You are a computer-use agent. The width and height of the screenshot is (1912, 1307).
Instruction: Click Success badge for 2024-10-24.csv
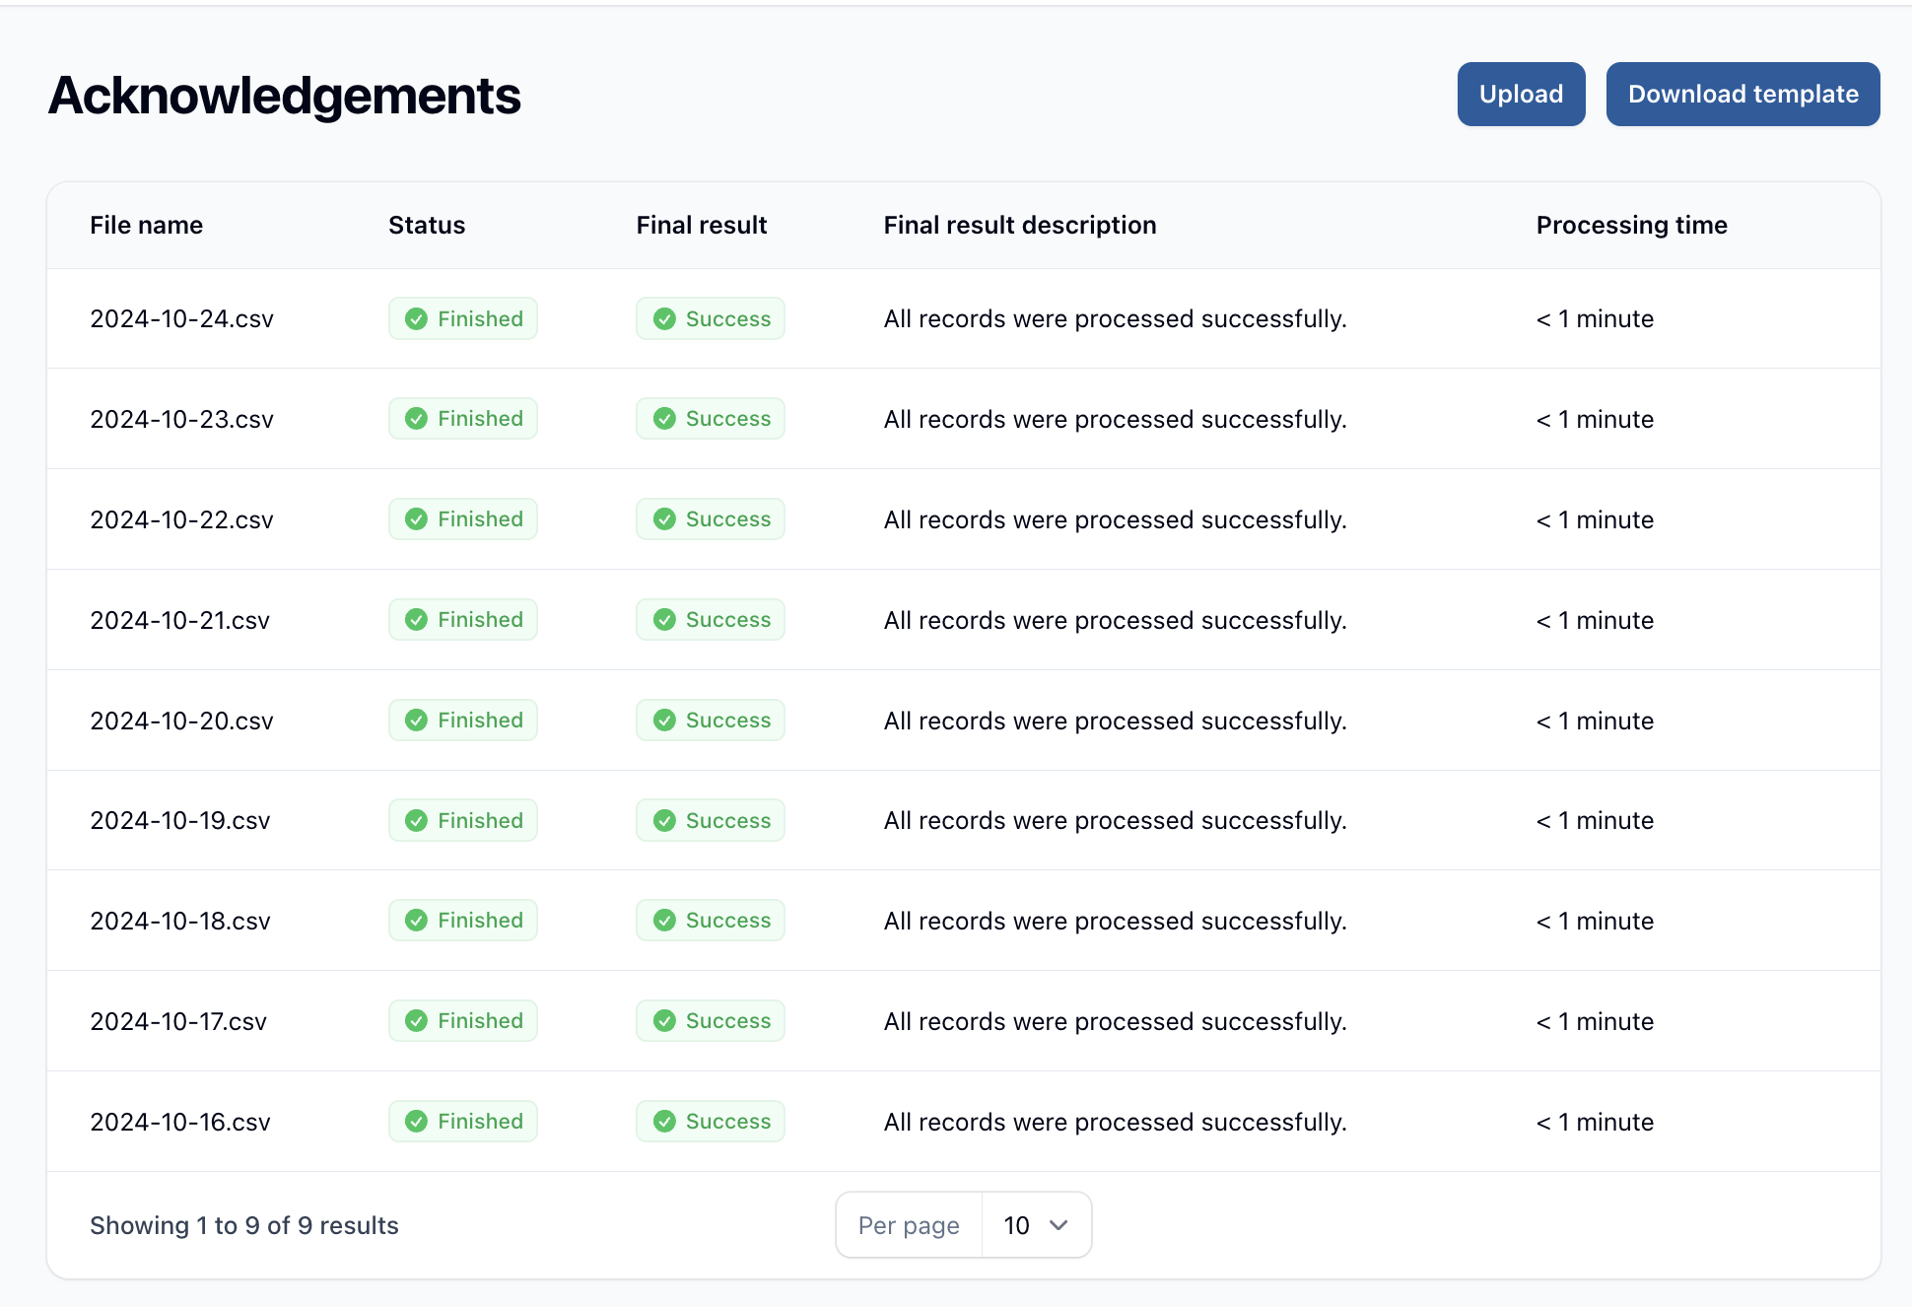coord(711,319)
